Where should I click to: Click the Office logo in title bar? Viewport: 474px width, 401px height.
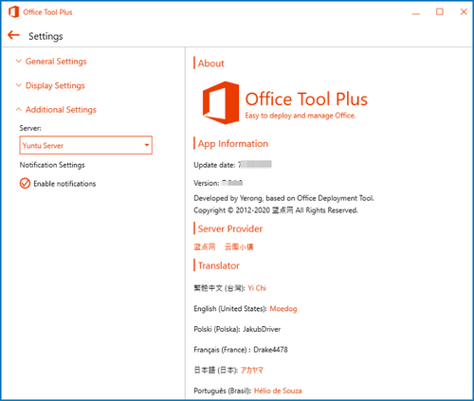[x=13, y=12]
